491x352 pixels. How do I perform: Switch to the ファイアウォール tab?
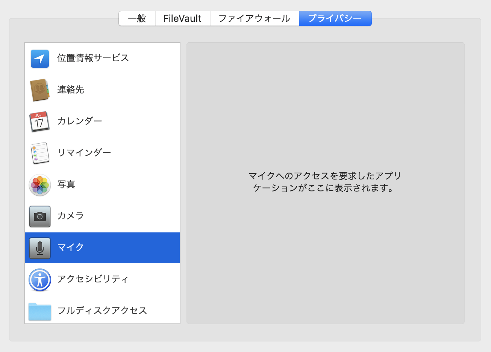coord(254,18)
